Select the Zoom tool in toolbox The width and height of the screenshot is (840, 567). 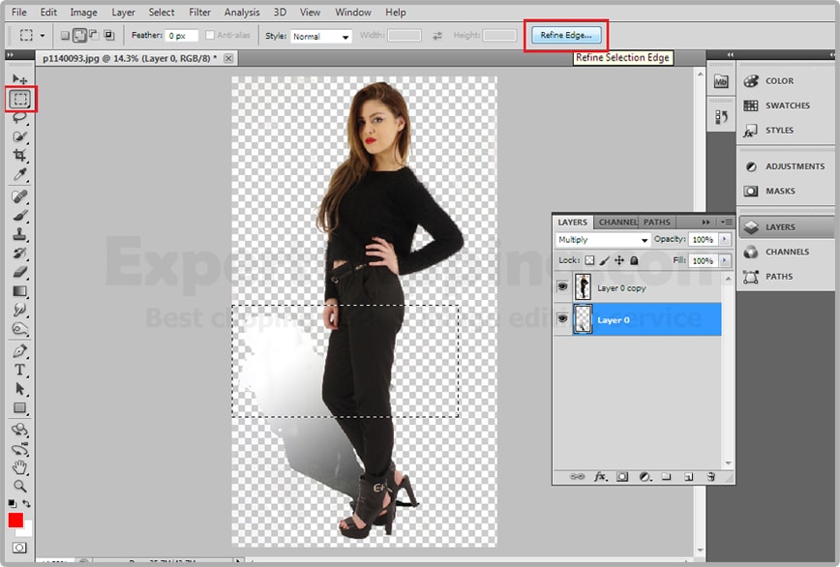click(x=20, y=486)
